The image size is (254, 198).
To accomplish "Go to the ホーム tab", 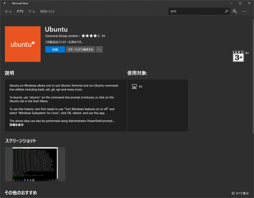I will point(8,12).
